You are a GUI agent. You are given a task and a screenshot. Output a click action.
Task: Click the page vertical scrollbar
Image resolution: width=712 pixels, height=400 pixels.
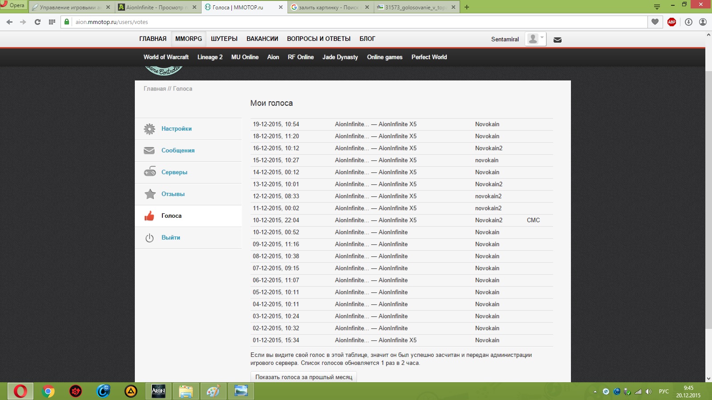[708, 200]
